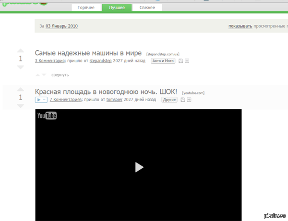
Task: Open '3 Комментария' link of the first post
Action: click(50, 61)
